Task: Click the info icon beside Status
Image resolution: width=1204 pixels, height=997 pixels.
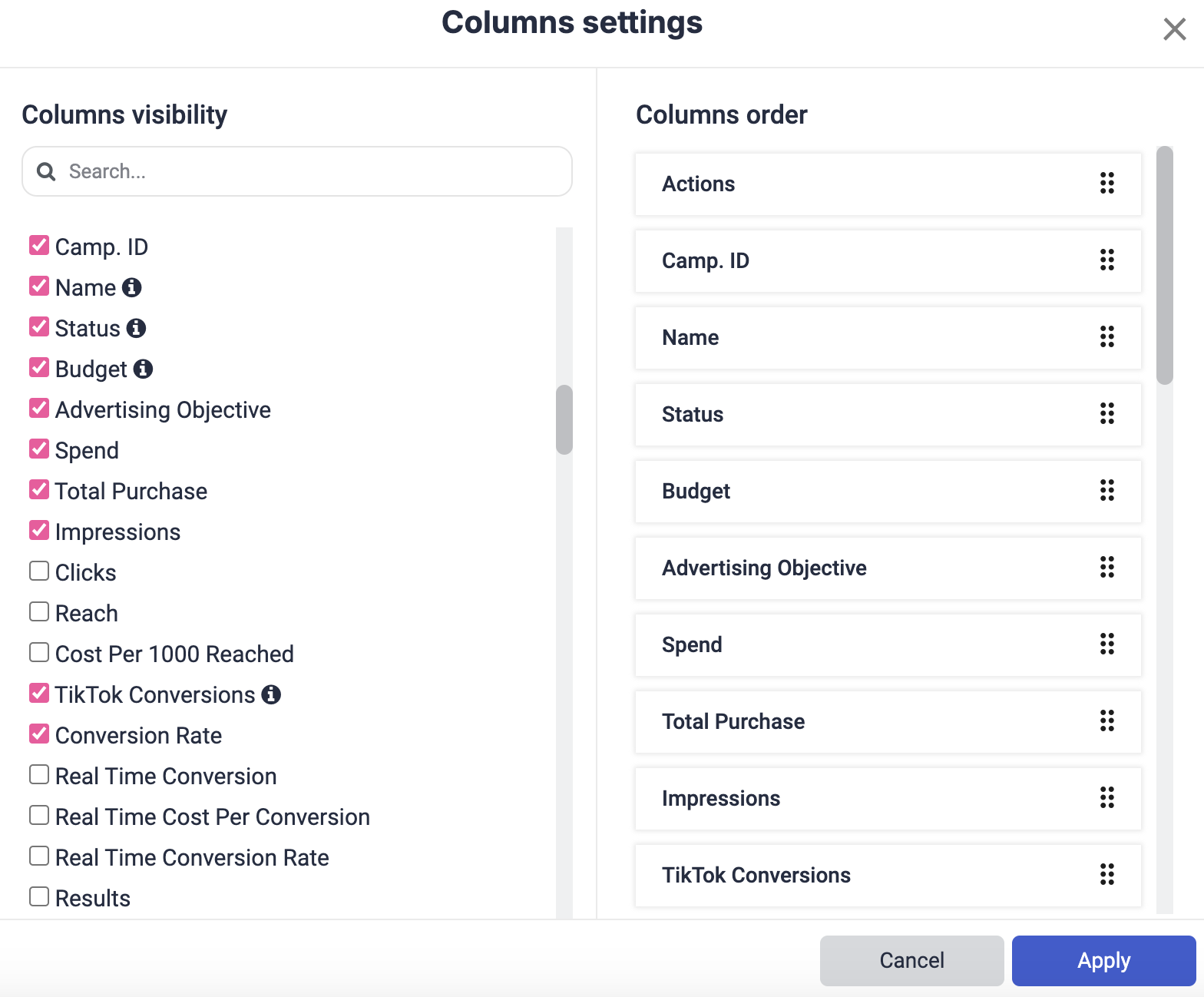Action: coord(137,328)
